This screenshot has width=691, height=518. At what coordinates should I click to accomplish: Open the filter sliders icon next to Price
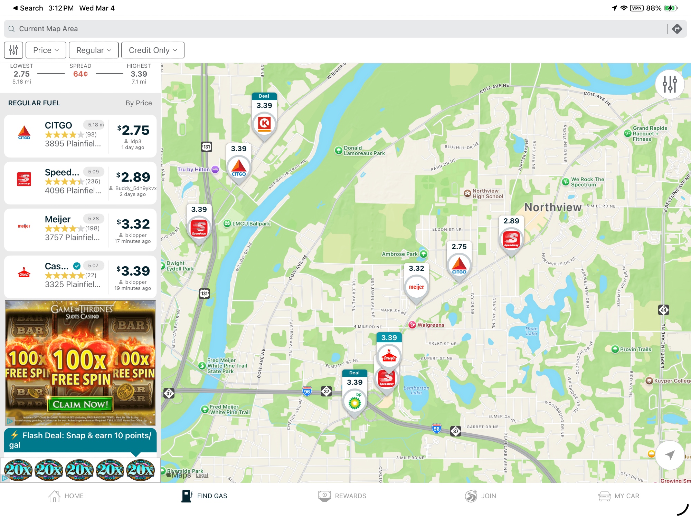(13, 50)
